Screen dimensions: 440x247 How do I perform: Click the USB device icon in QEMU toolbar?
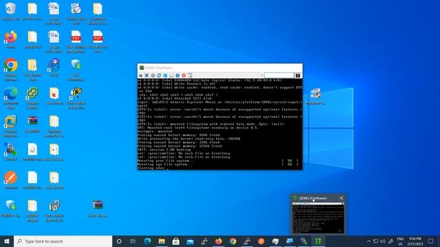tap(190, 75)
